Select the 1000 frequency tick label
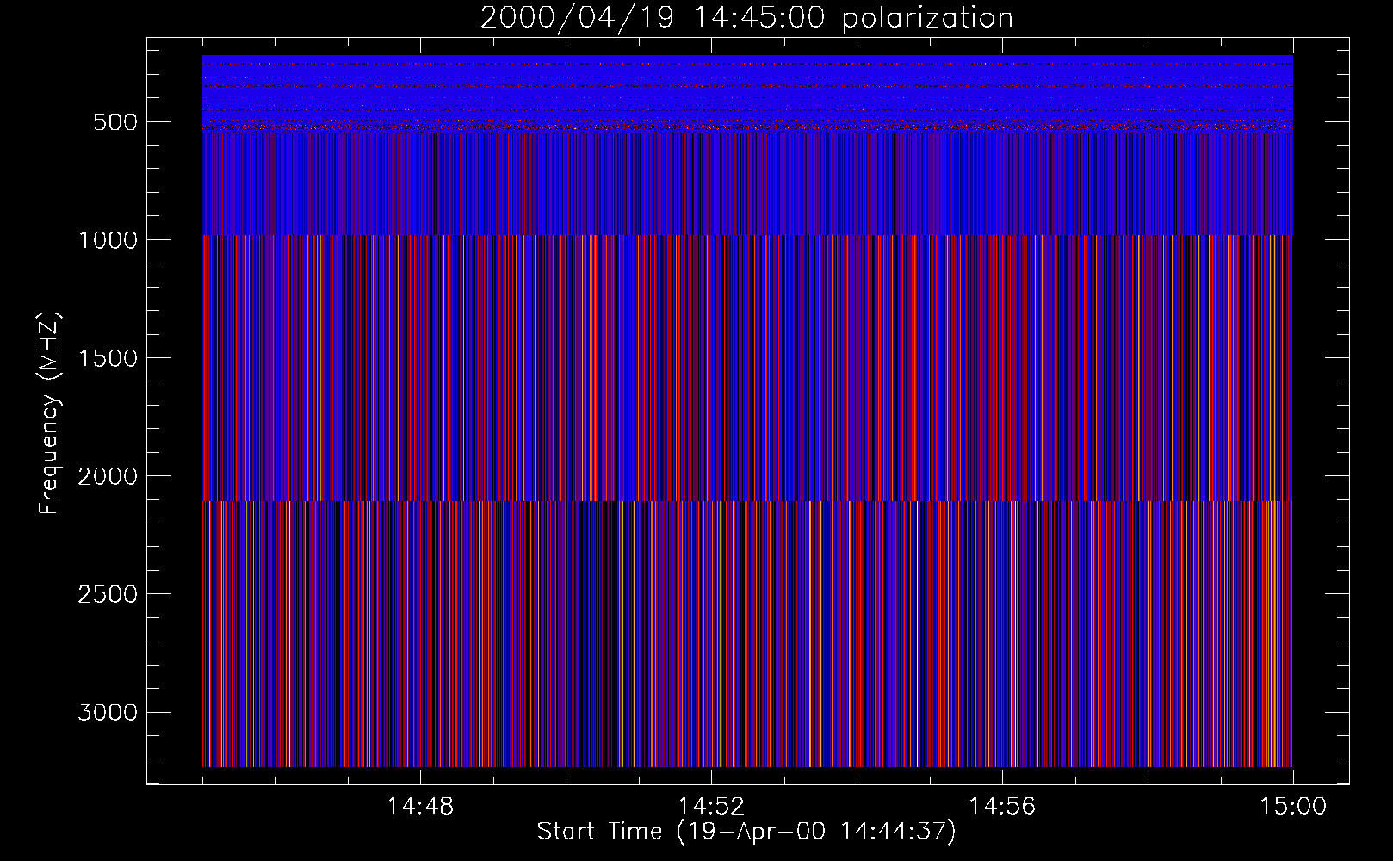 [x=108, y=240]
